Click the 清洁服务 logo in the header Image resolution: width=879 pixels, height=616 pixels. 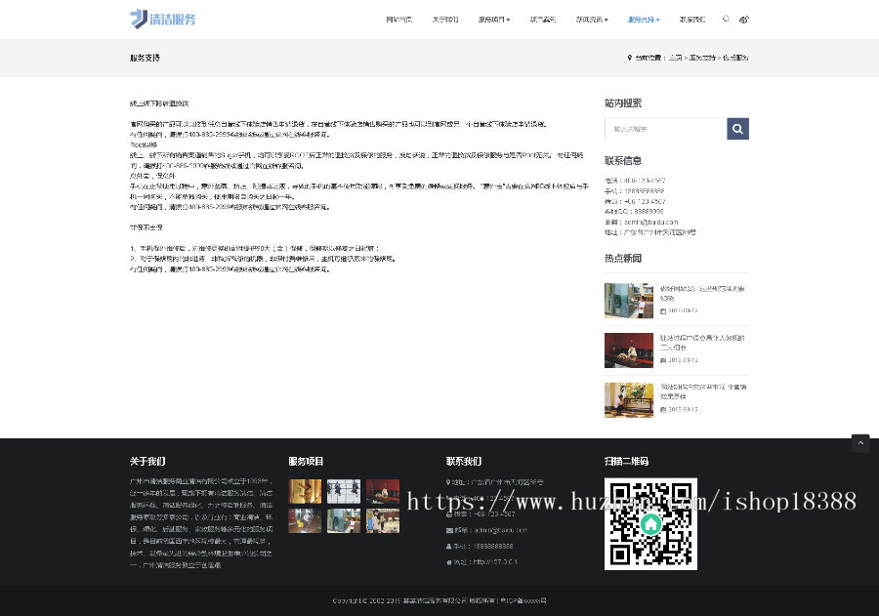click(162, 19)
